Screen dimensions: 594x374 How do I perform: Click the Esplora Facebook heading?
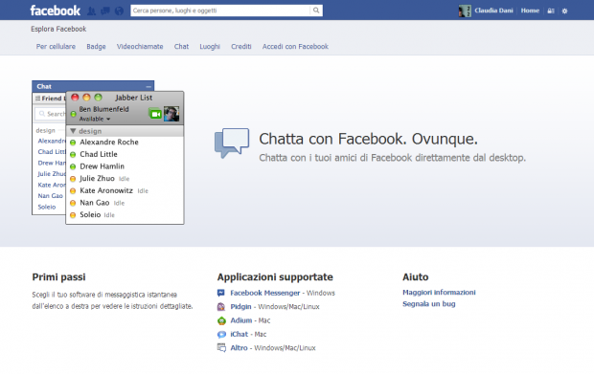pos(58,29)
